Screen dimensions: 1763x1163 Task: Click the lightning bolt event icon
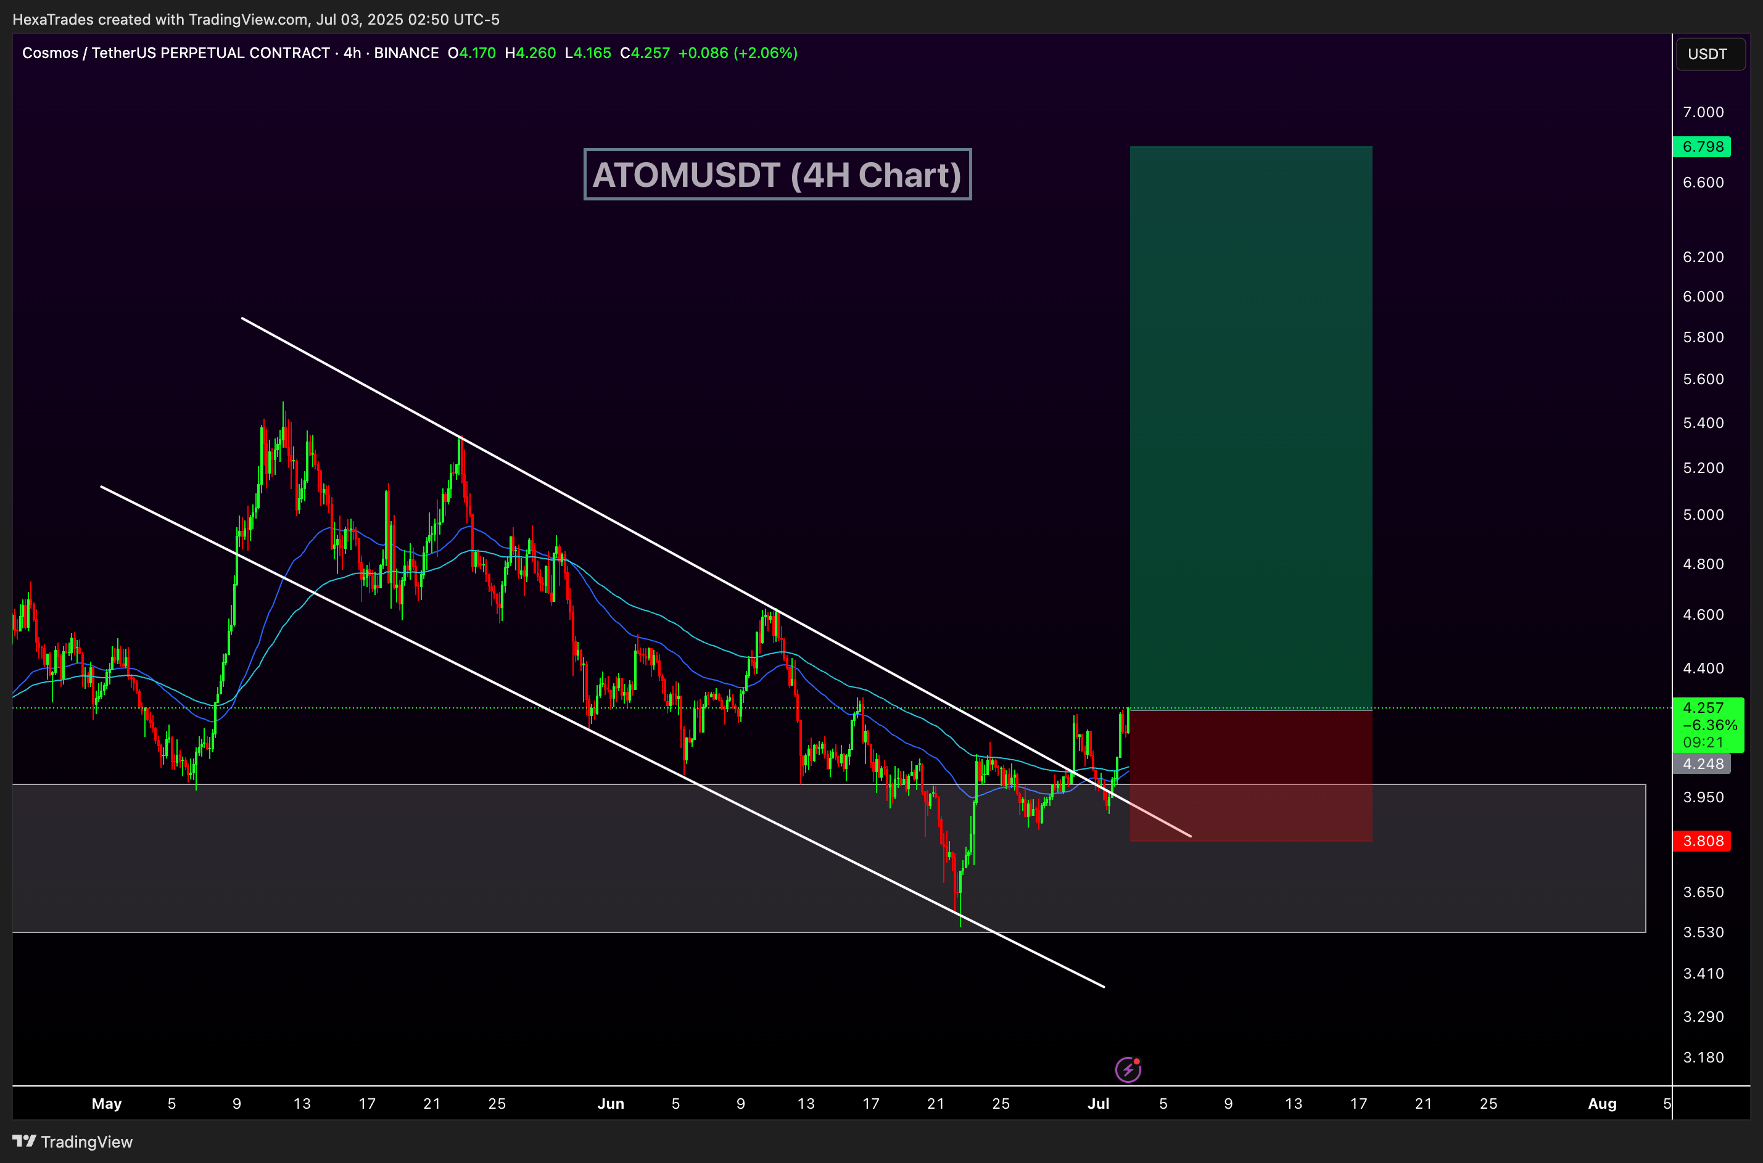tap(1128, 1069)
